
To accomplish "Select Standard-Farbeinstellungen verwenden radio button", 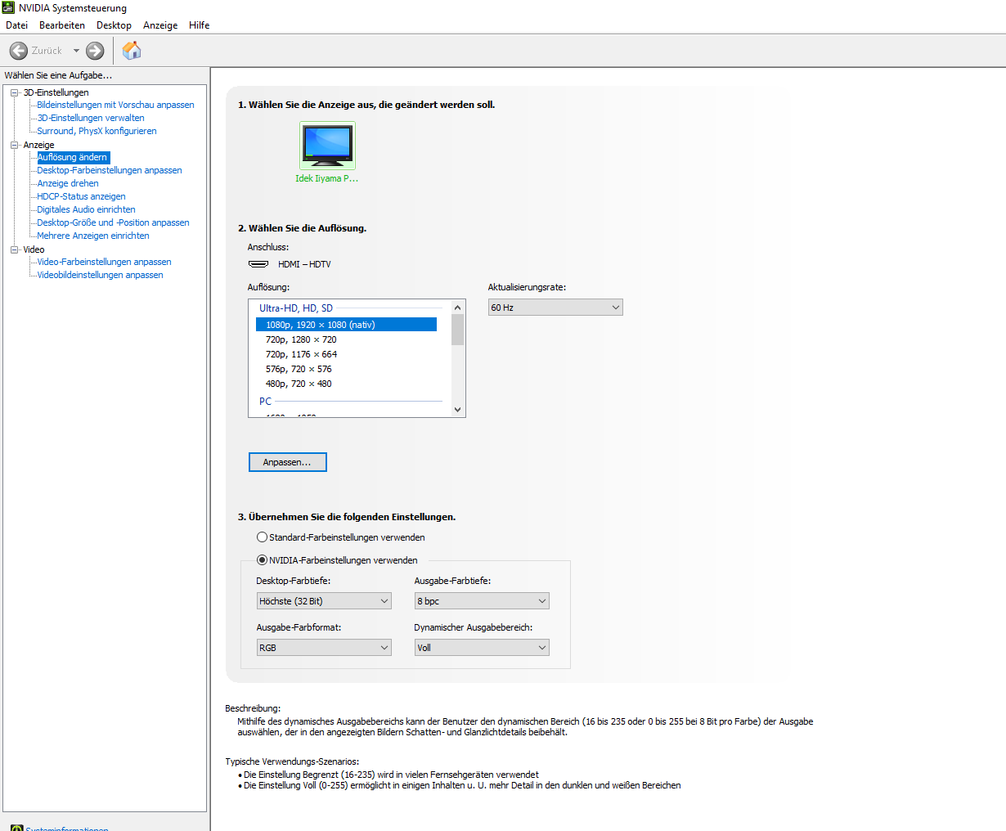I will [262, 537].
